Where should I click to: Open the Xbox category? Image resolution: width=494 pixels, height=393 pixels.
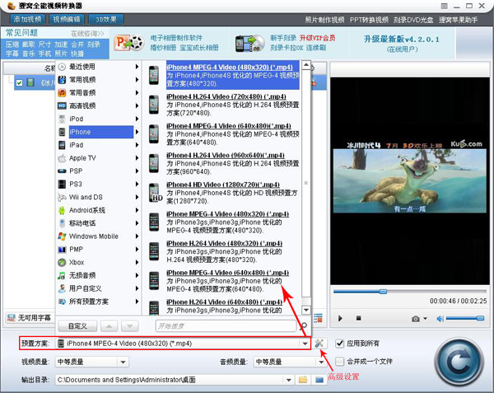99,262
